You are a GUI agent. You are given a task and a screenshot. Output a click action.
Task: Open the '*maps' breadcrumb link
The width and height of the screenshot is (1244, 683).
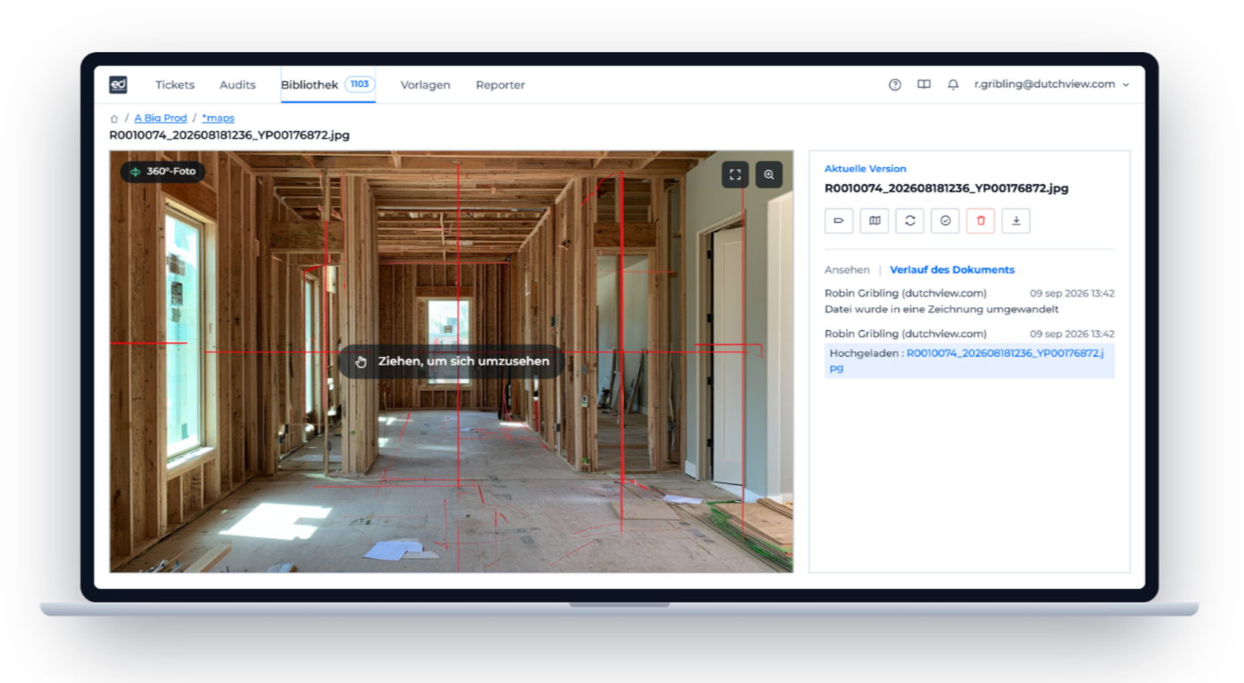tap(218, 118)
